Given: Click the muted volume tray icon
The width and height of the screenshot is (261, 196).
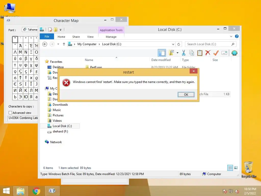Looking at the screenshot, I should [x=237, y=191].
